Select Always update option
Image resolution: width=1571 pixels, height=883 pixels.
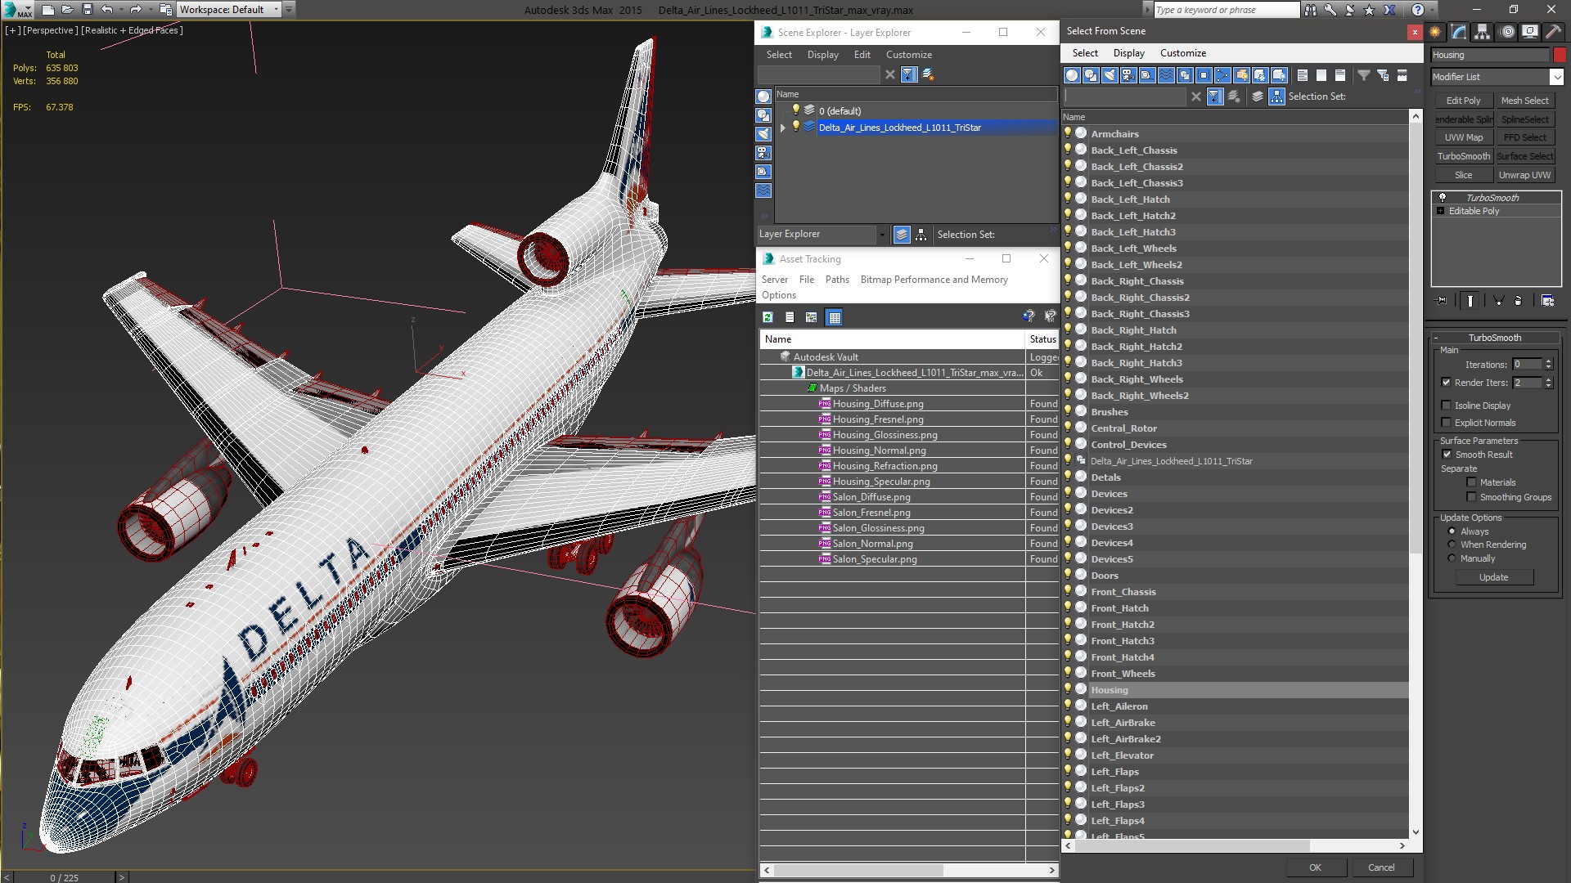coord(1452,531)
